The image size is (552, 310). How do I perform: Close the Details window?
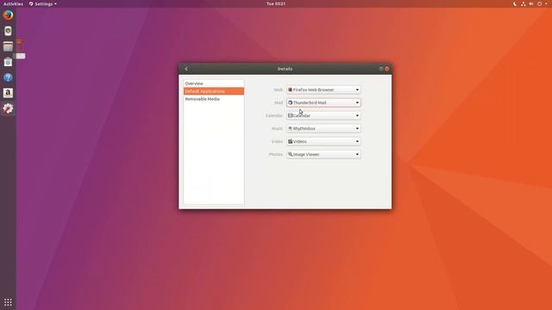(x=387, y=69)
